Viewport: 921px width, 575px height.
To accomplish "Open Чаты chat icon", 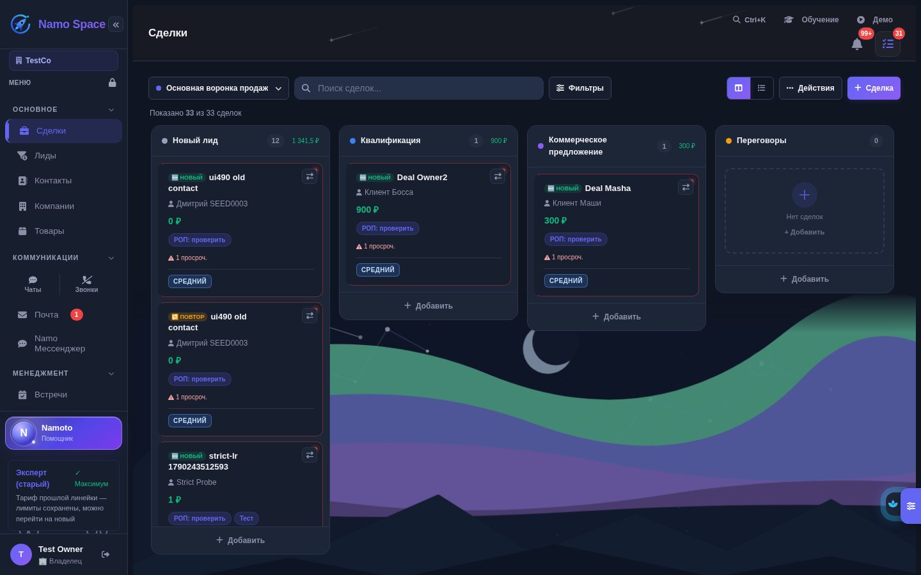I will 33,284.
